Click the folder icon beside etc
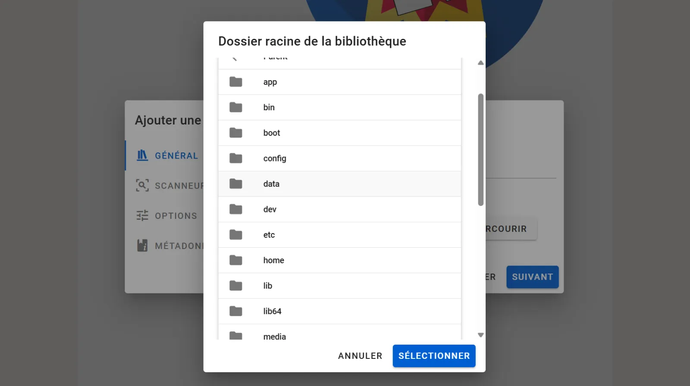 click(235, 234)
